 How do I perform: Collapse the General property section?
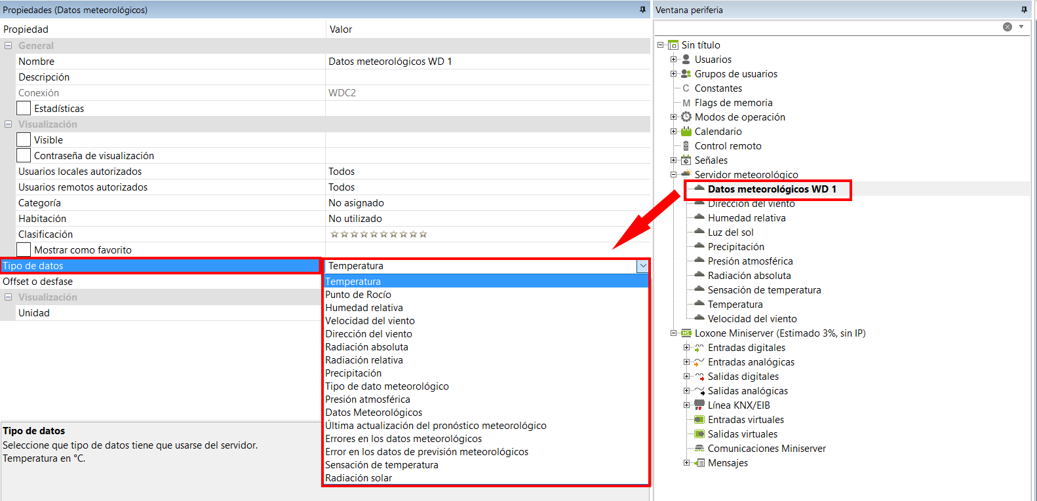9,46
